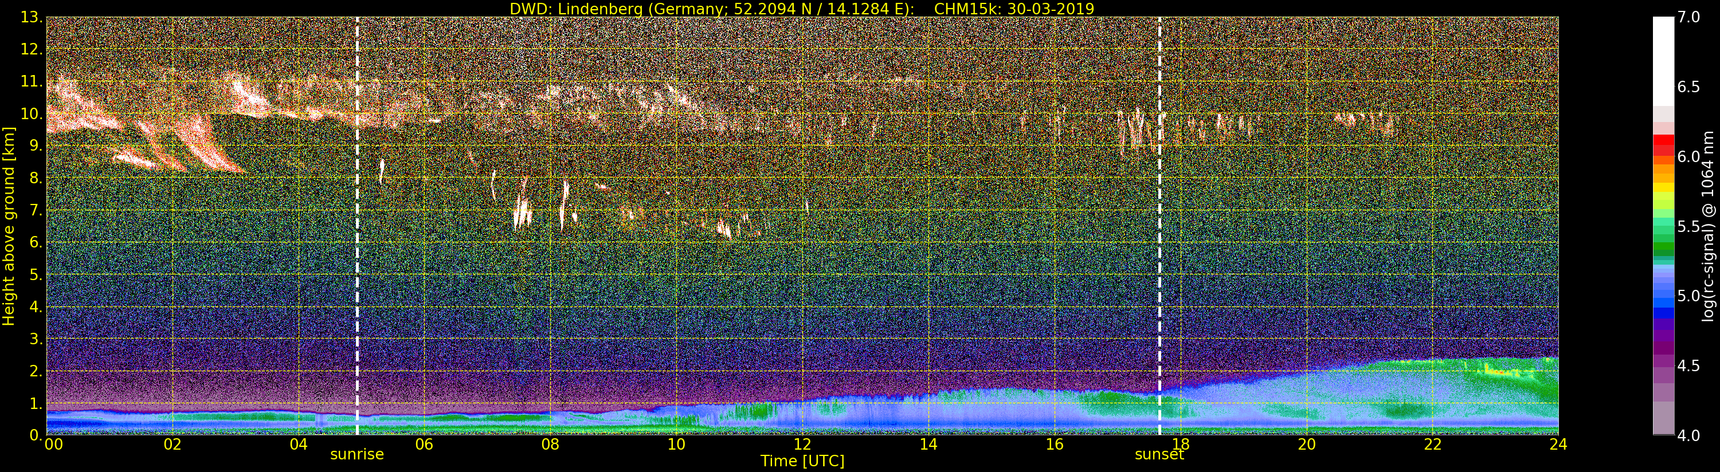Click the '24' tick on the time axis

[x=1558, y=445]
